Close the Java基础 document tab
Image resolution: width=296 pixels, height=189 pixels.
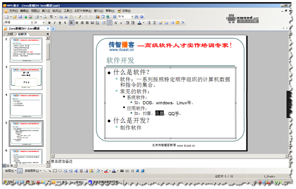pyautogui.click(x=48, y=29)
